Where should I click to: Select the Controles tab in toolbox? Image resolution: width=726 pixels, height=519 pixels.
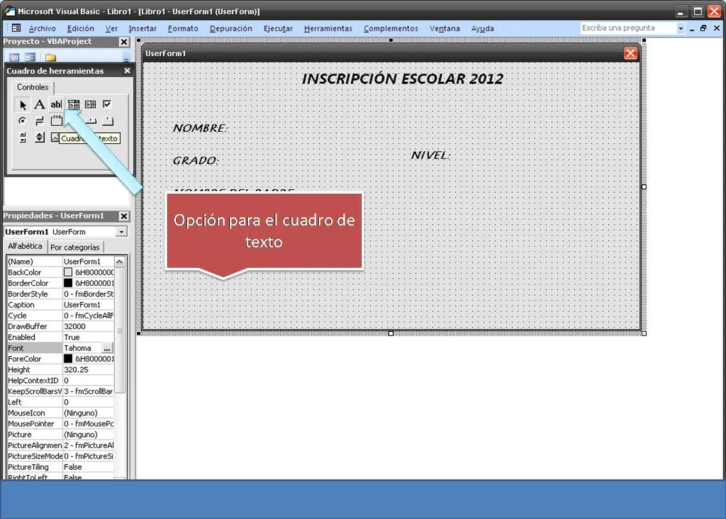pyautogui.click(x=33, y=88)
